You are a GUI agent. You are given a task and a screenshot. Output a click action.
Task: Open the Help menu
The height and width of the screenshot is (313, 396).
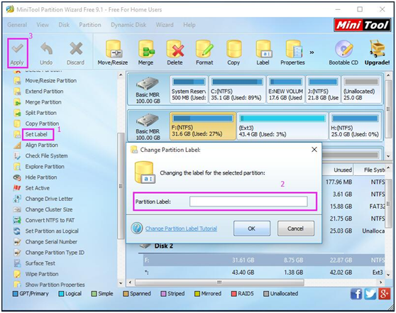189,25
